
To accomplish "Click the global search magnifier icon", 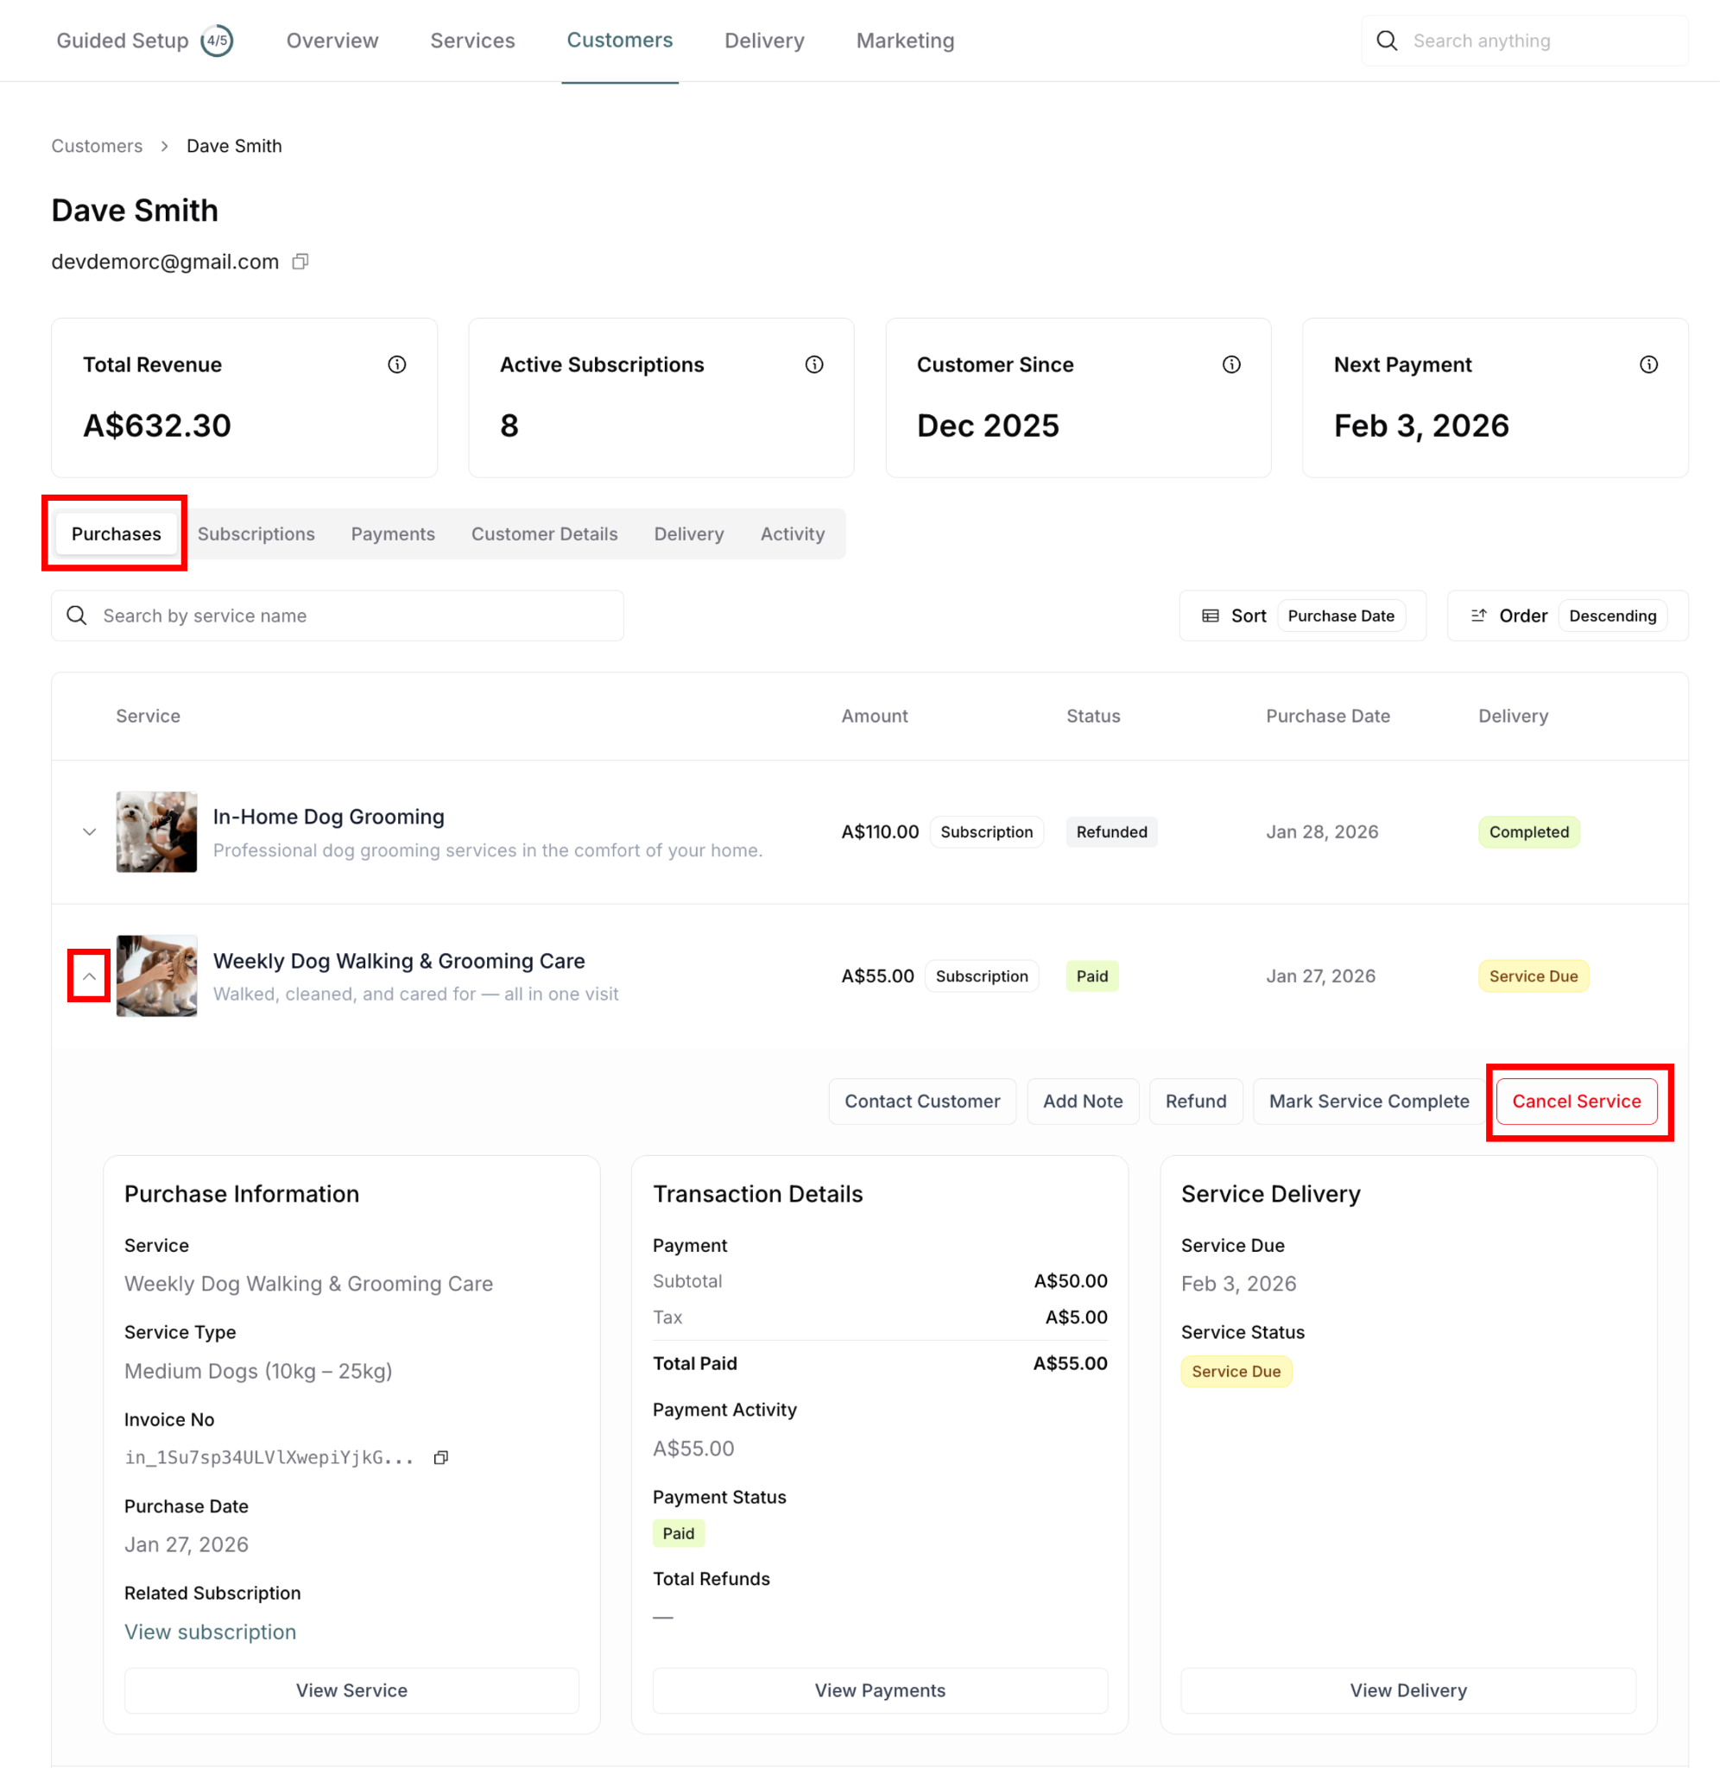I will [1387, 41].
